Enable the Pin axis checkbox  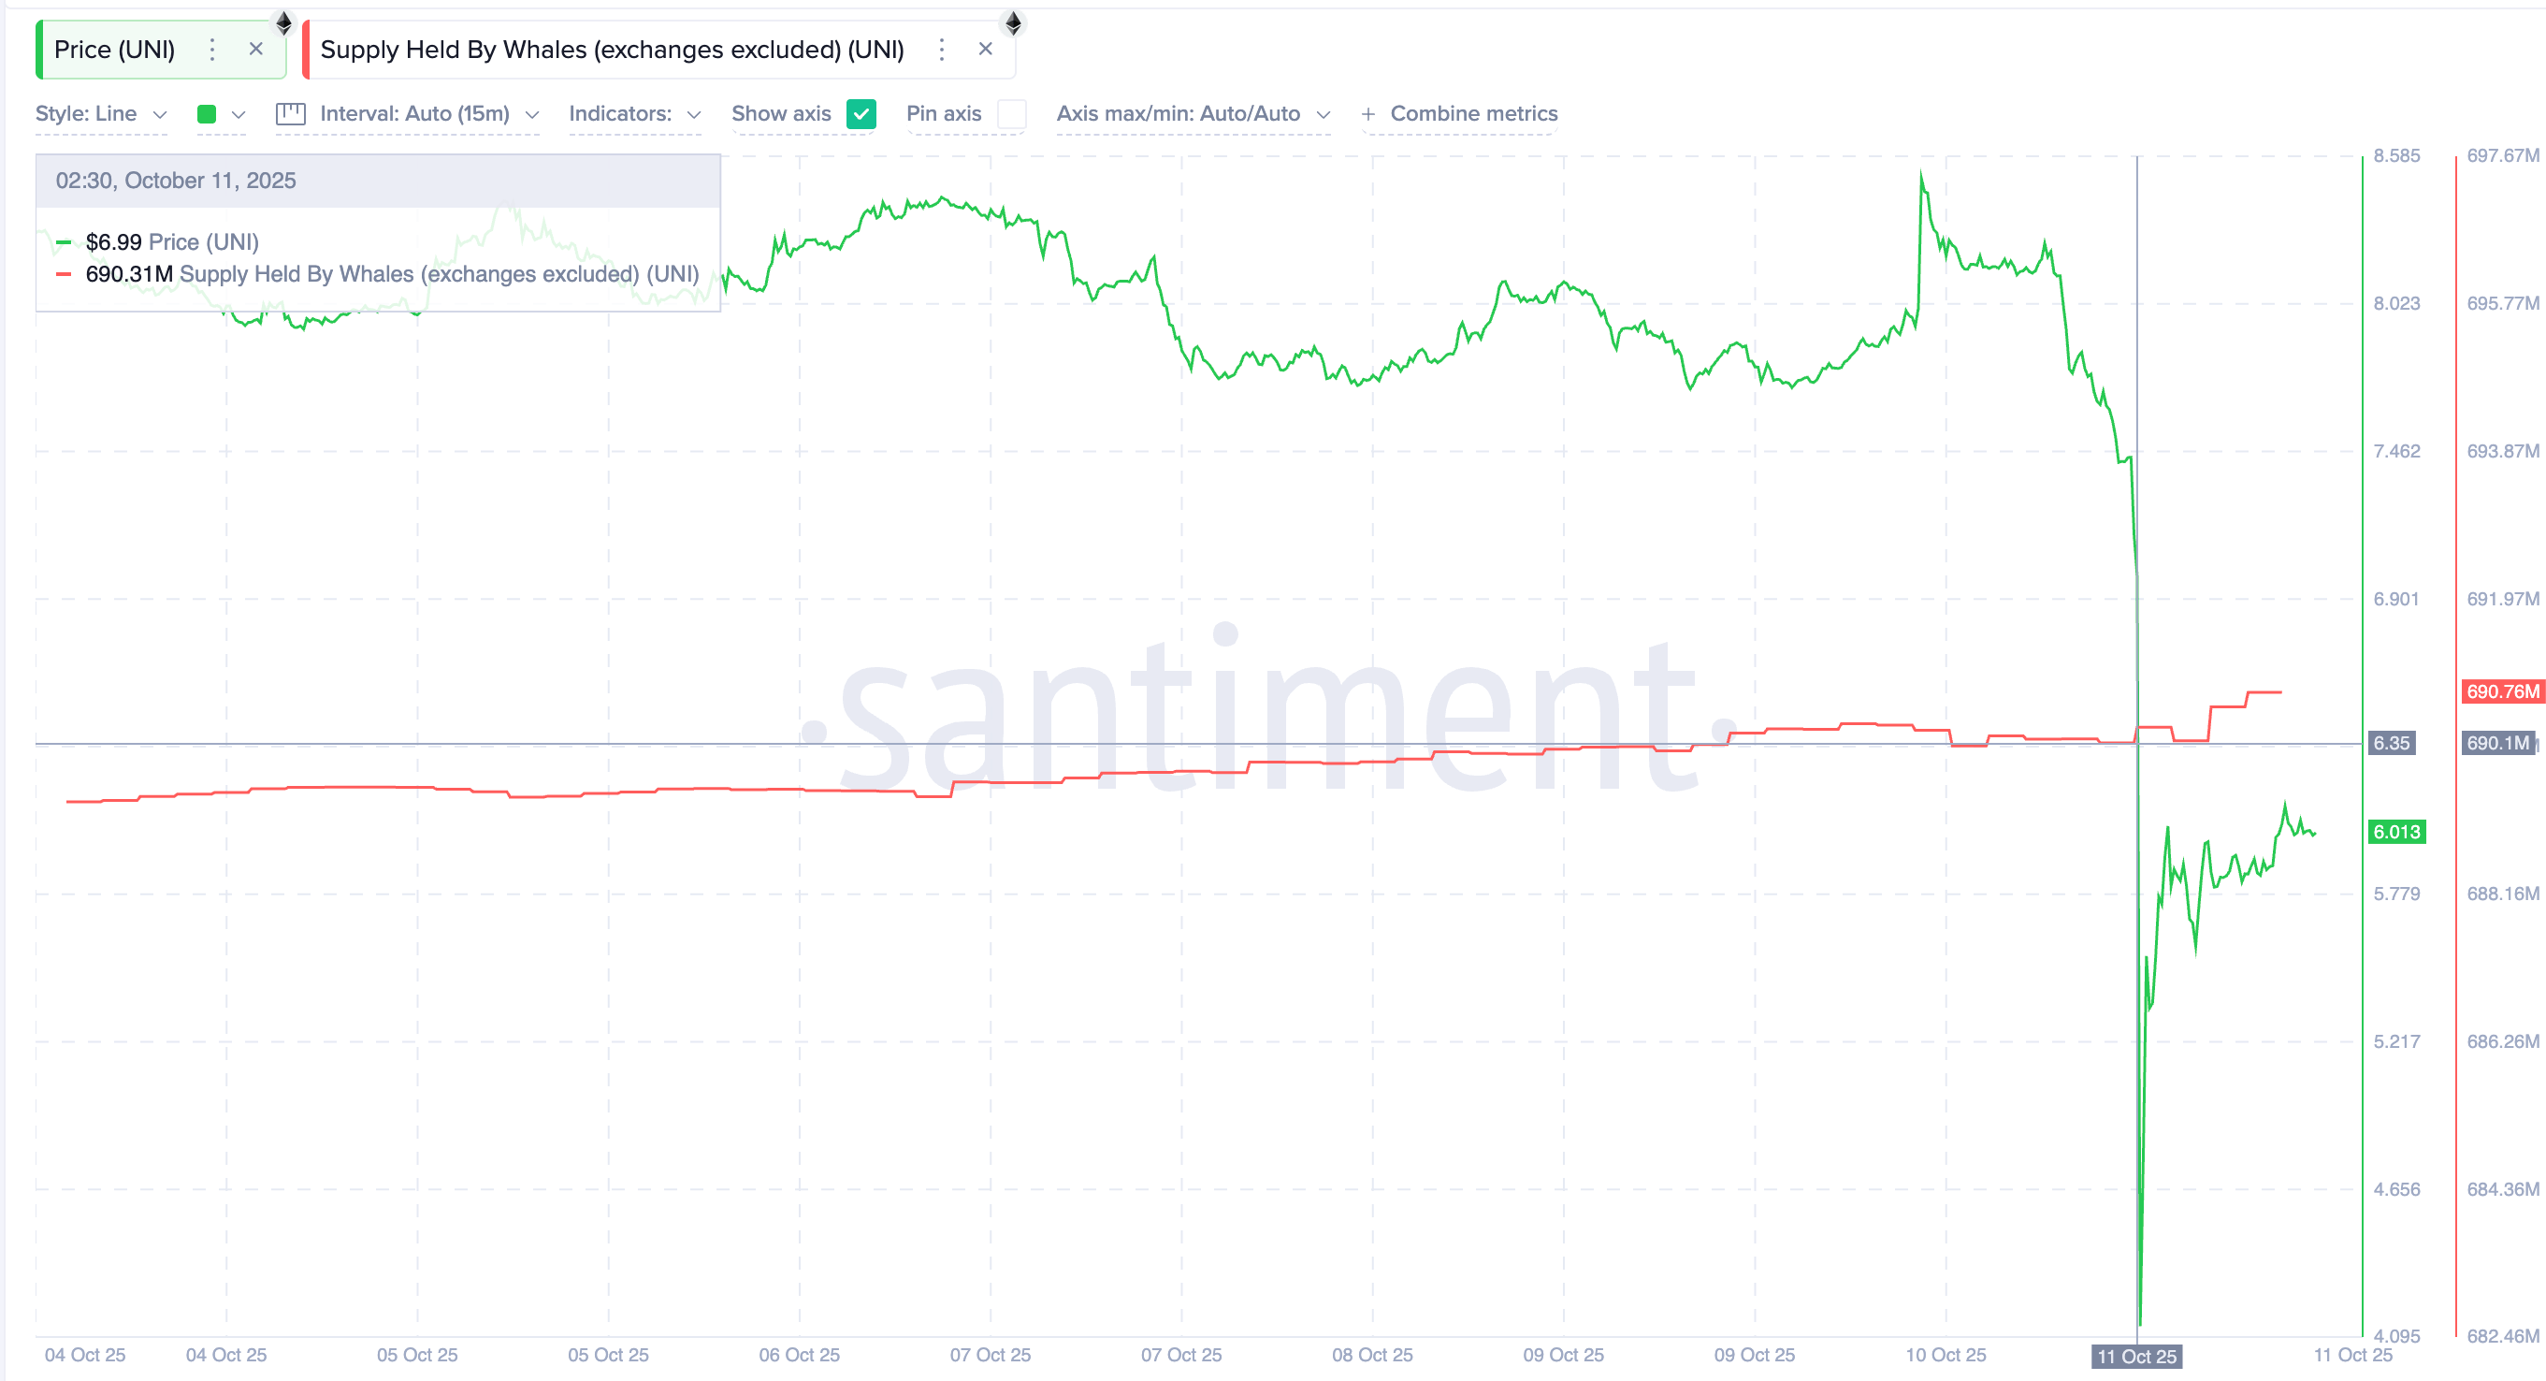click(1012, 114)
